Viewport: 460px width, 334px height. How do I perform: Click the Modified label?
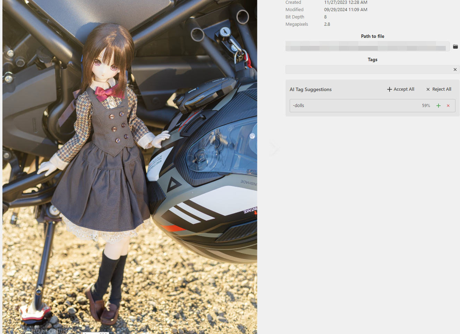point(295,10)
